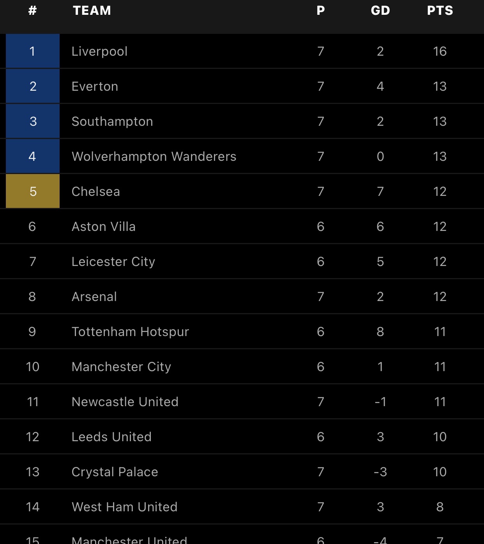484x544 pixels.
Task: Select Arsenal in the standings
Action: (242, 296)
